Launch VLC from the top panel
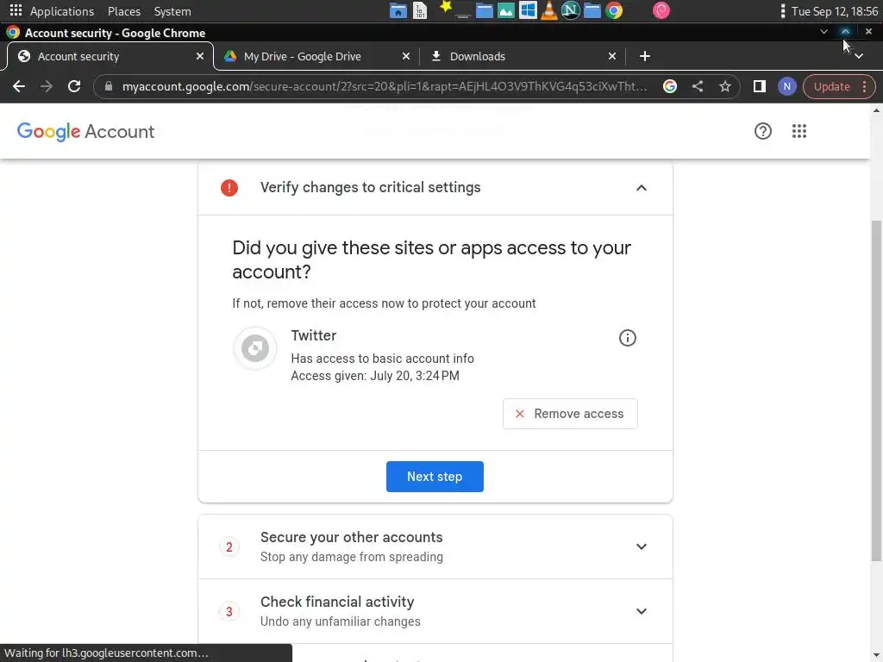The width and height of the screenshot is (883, 662). pos(548,10)
